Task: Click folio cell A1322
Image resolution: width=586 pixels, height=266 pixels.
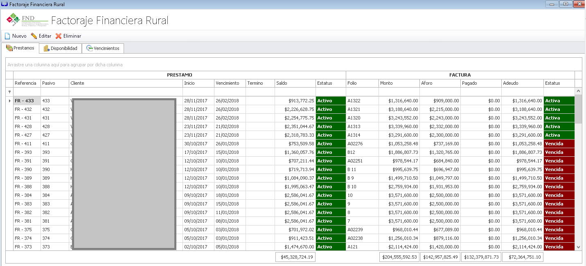Action: click(x=363, y=101)
